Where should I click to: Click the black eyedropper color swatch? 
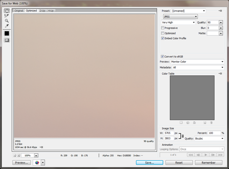pyautogui.click(x=7, y=34)
